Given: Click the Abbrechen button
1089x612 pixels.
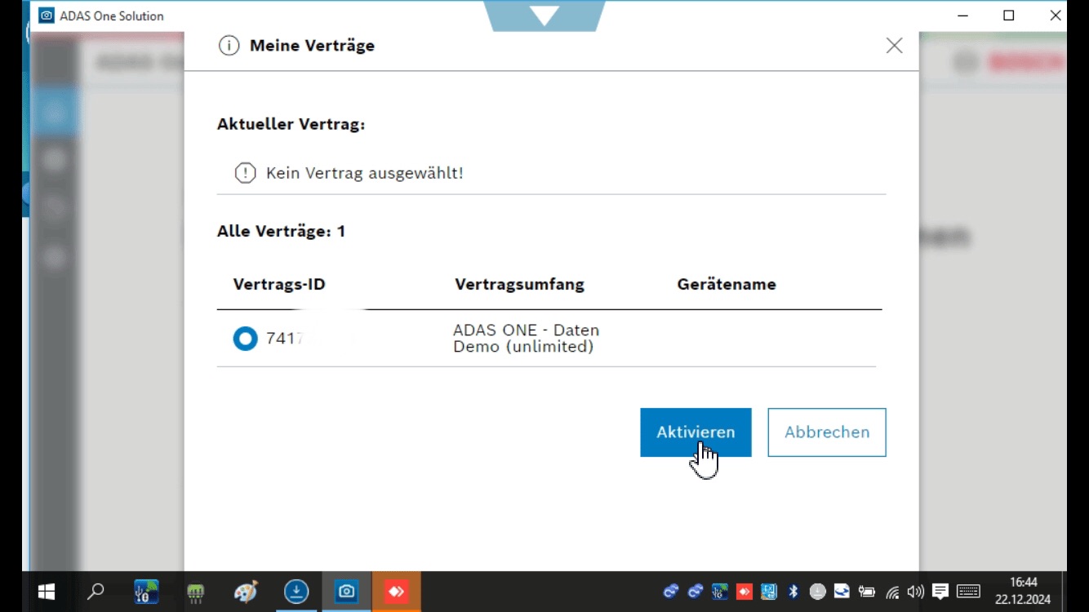Looking at the screenshot, I should (x=827, y=432).
